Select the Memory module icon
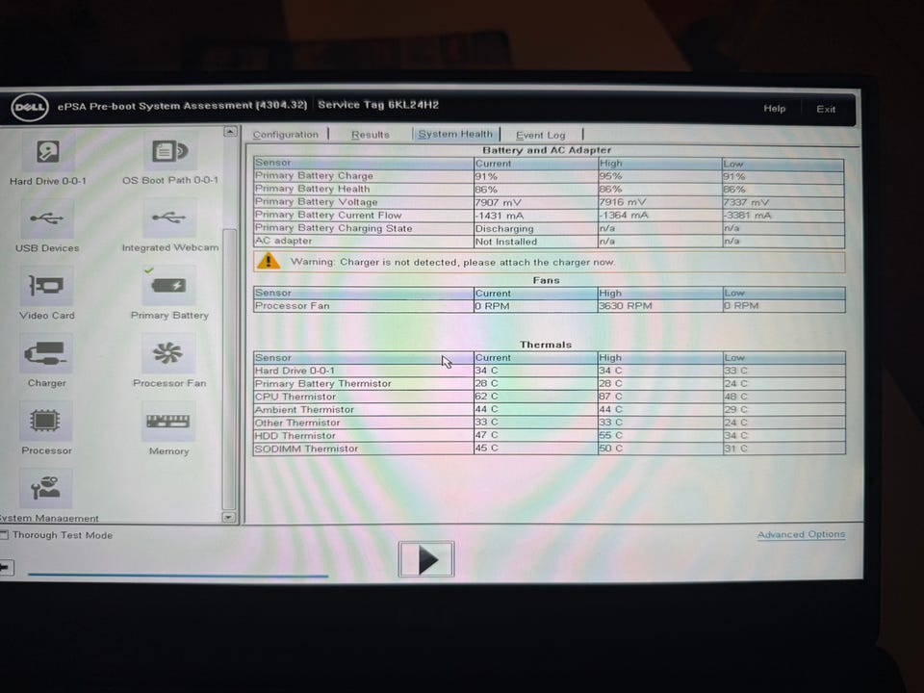 pyautogui.click(x=167, y=421)
